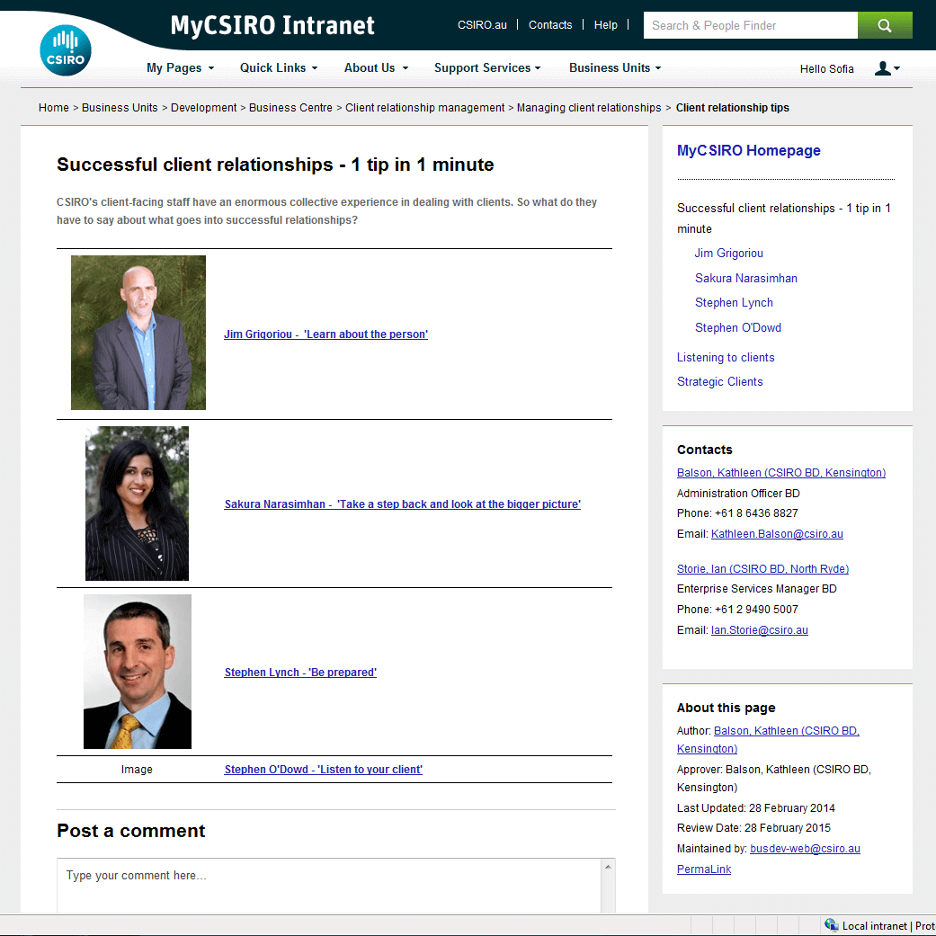Open Strategic Clients sidebar link
Viewport: 936px width, 936px height.
(720, 382)
